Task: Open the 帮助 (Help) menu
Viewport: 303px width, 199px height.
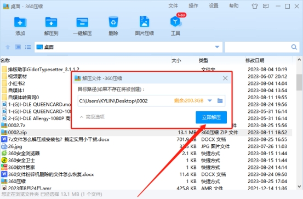Action: tap(234, 6)
